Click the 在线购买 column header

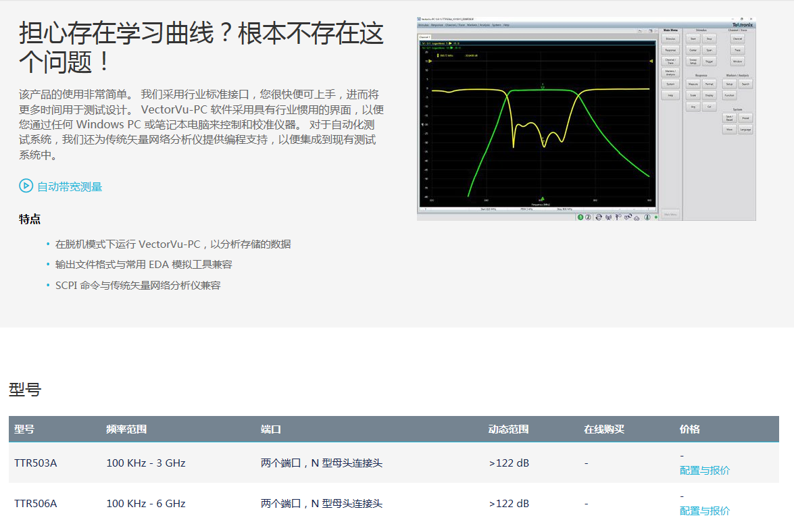click(x=604, y=429)
